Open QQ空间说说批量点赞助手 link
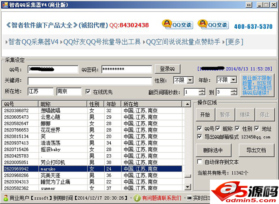The width and height of the screenshot is (279, 204). (x=183, y=42)
